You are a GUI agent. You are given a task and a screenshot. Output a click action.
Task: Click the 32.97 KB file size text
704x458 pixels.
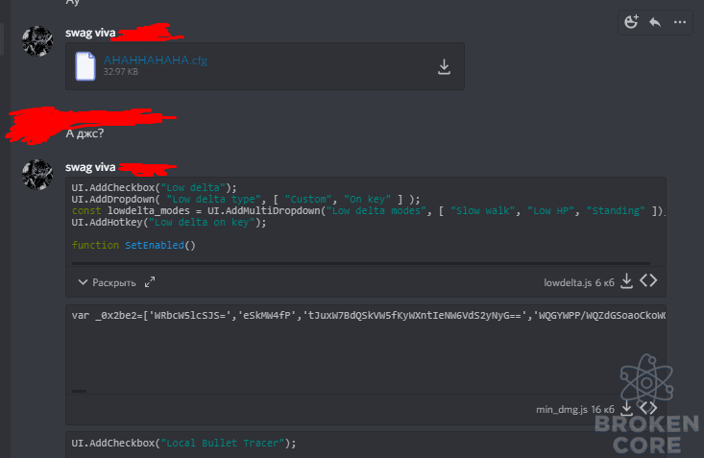(121, 72)
